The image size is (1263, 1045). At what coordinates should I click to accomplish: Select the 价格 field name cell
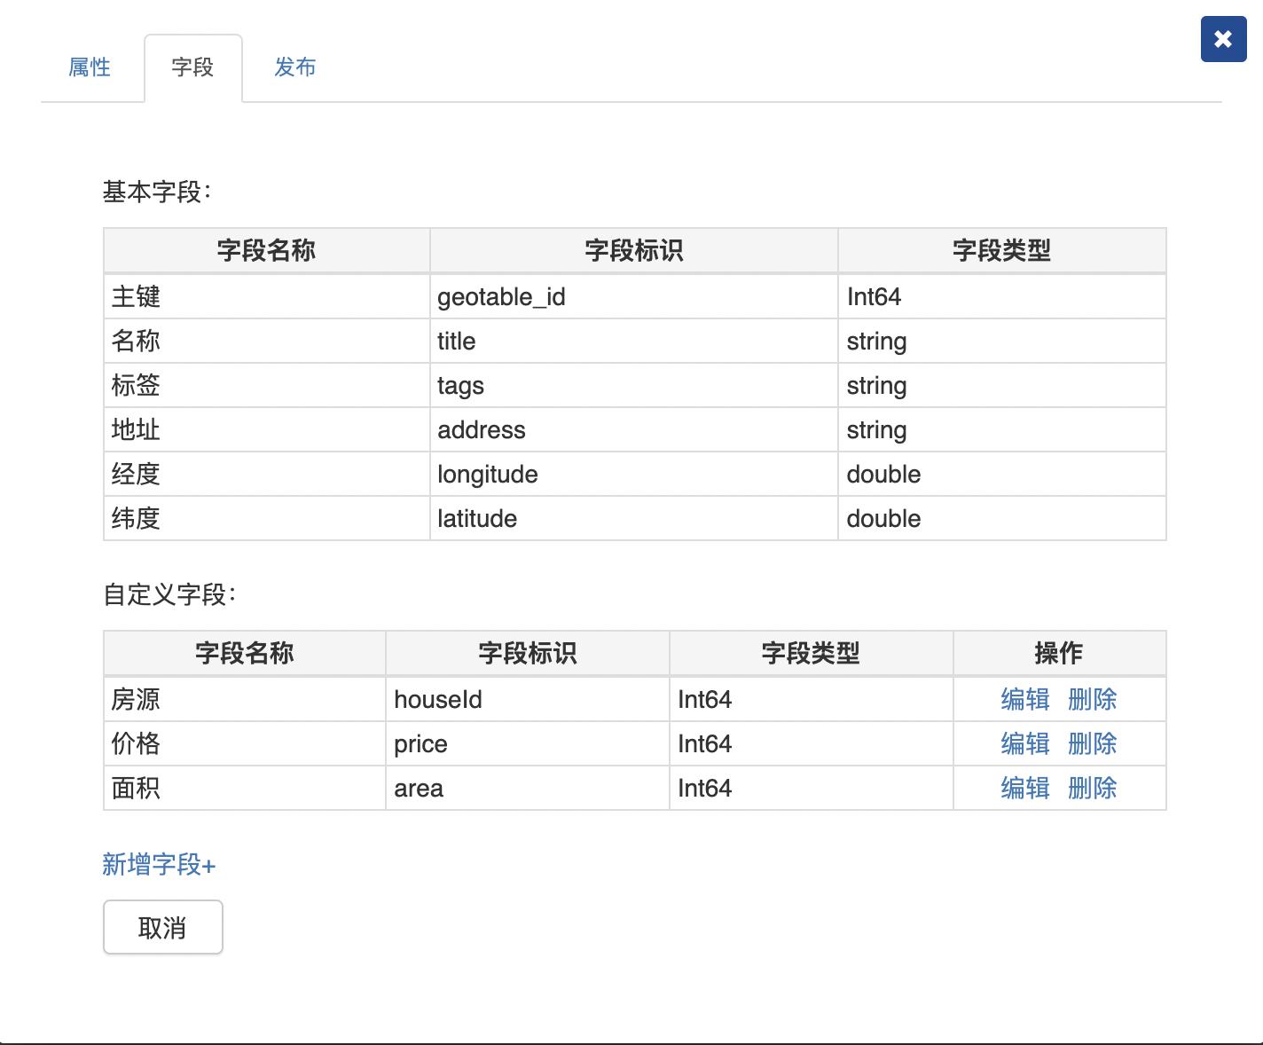[x=245, y=743]
